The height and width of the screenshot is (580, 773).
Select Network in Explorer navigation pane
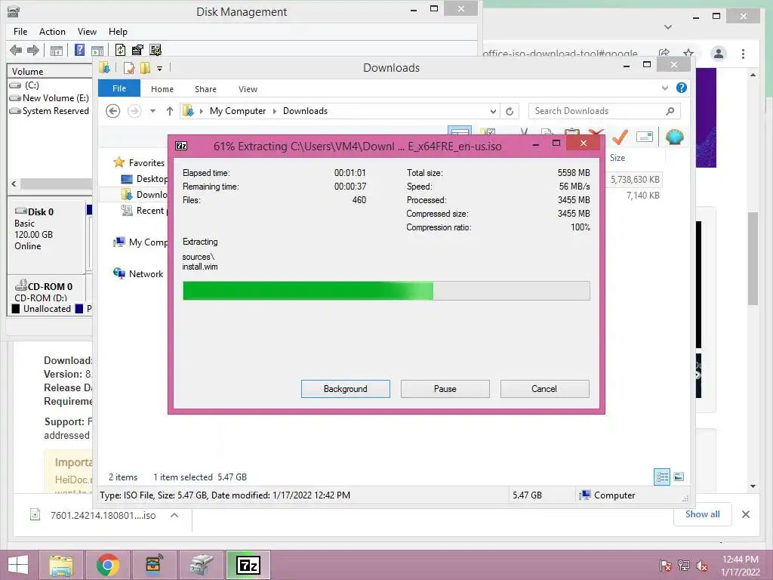139,273
